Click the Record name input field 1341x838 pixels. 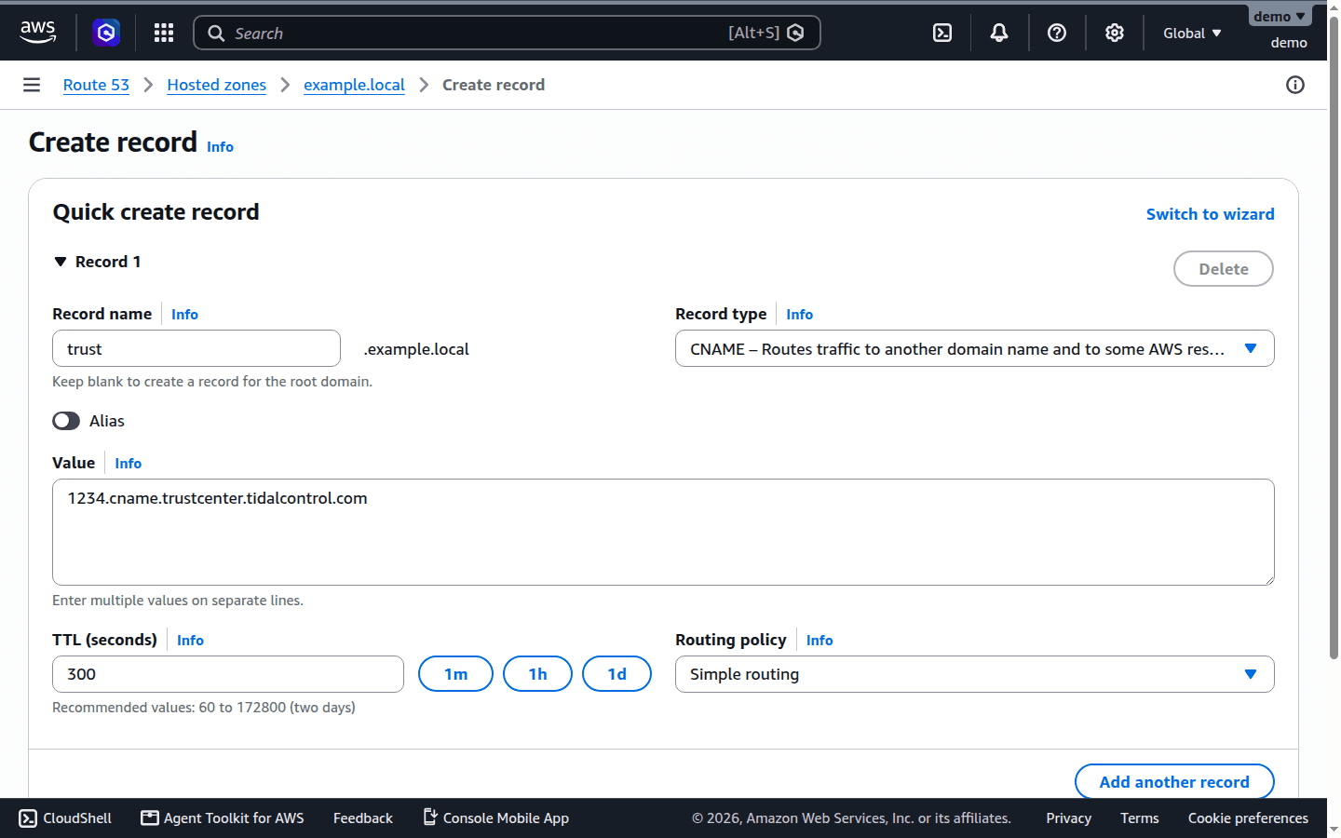196,348
